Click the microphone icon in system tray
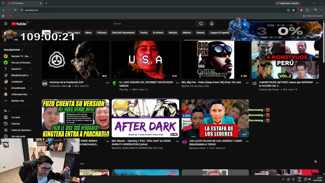Image resolution: width=325 pixels, height=183 pixels. coord(293,179)
